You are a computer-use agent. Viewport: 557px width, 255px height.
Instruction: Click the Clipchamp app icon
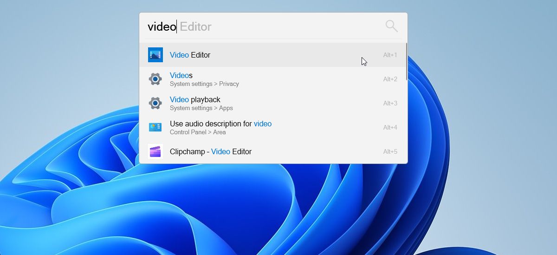click(x=155, y=151)
